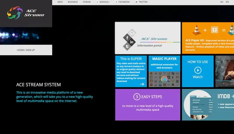Go to the FORUM page
This screenshot has height=134, width=234.
[87, 2]
